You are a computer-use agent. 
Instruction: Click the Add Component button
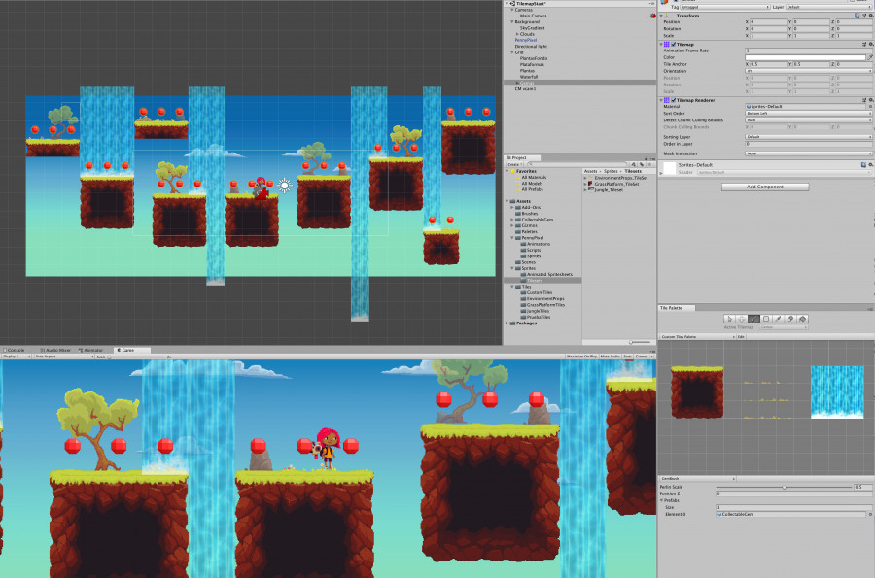765,187
